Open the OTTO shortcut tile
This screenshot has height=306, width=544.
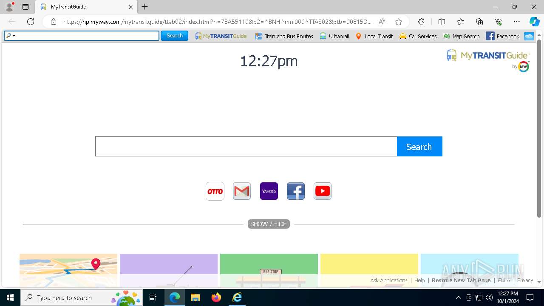coord(215,191)
